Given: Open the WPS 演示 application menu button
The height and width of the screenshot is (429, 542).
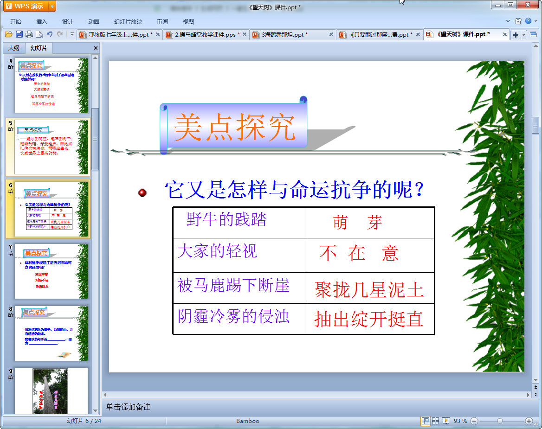Looking at the screenshot, I should (x=25, y=6).
